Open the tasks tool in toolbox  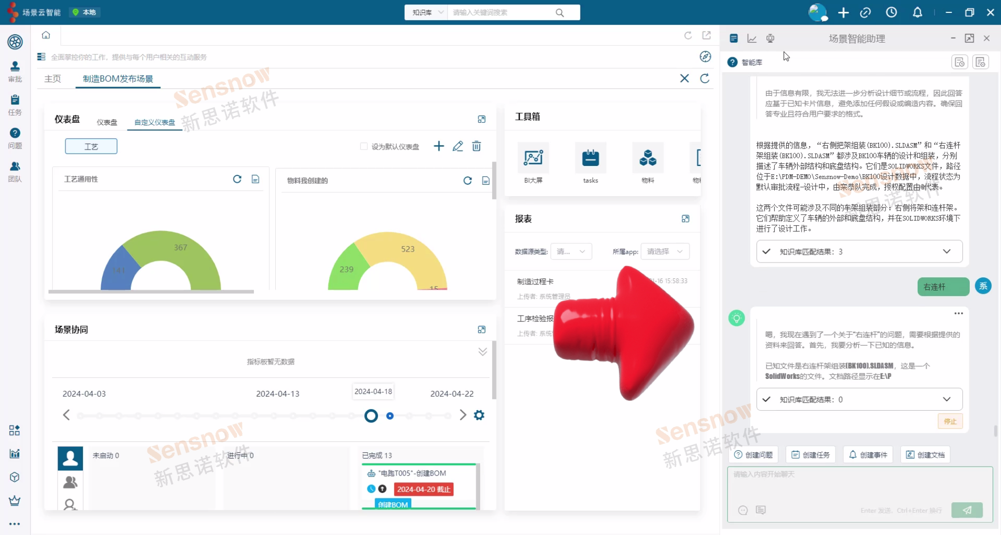pos(590,158)
